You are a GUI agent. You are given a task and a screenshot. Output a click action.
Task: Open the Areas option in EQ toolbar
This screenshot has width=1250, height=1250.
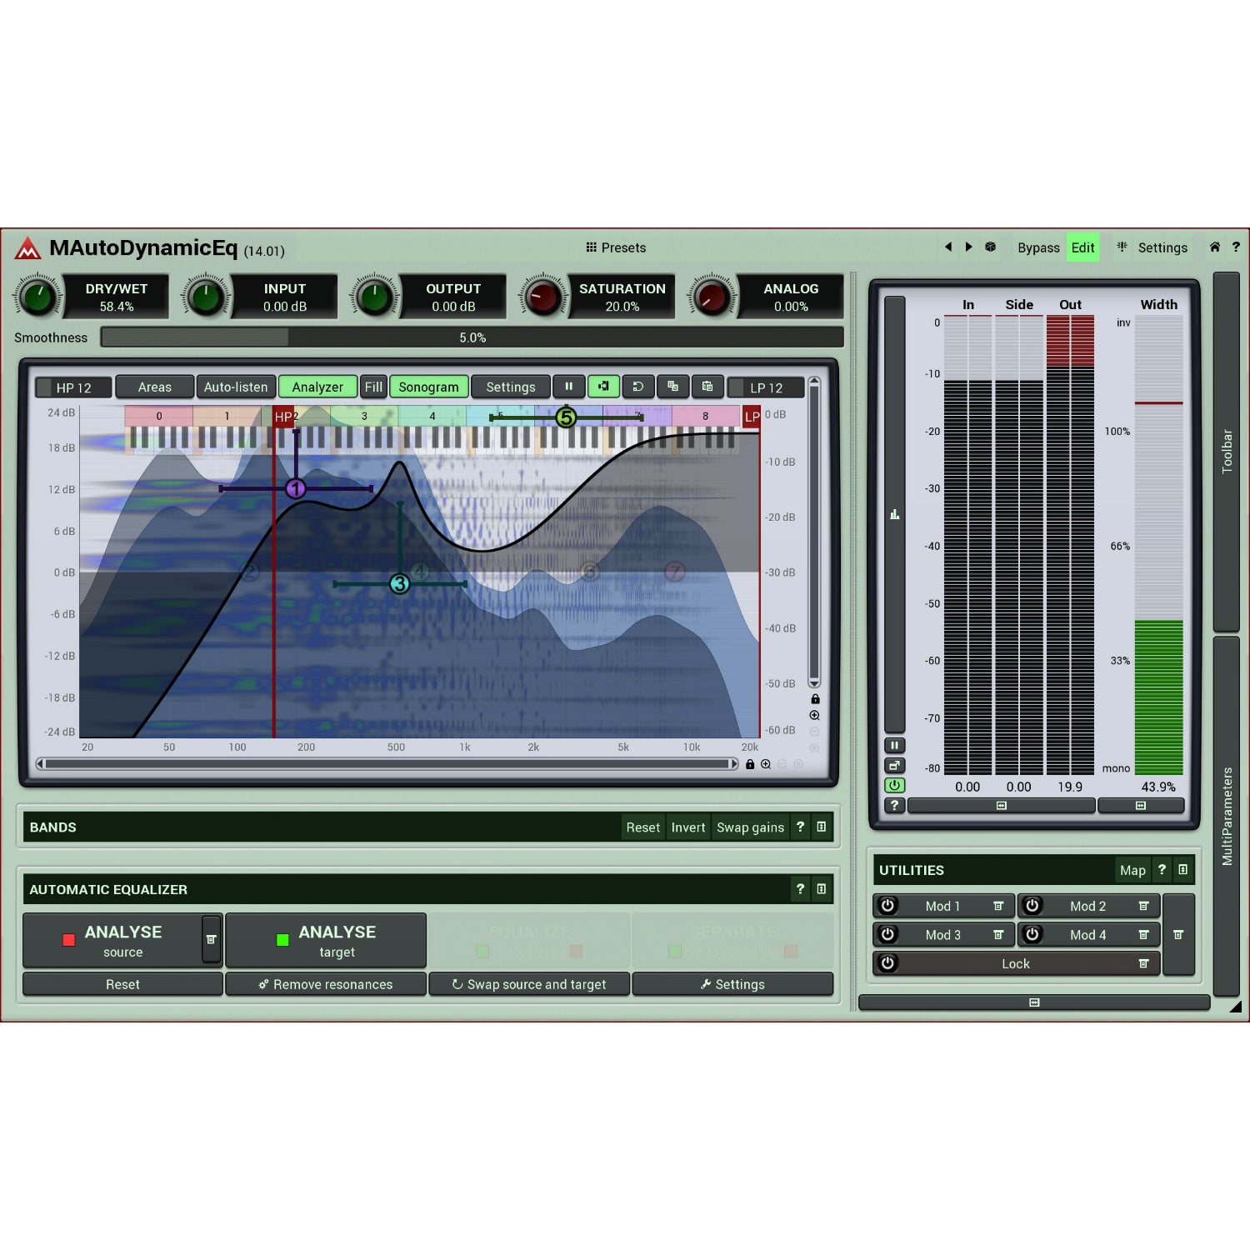154,387
